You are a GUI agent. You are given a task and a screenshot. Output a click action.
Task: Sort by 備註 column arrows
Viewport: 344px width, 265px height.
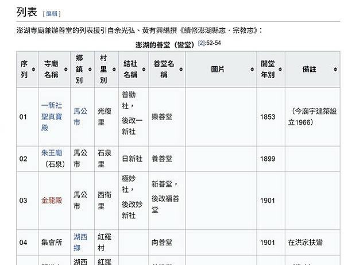[x=335, y=70]
